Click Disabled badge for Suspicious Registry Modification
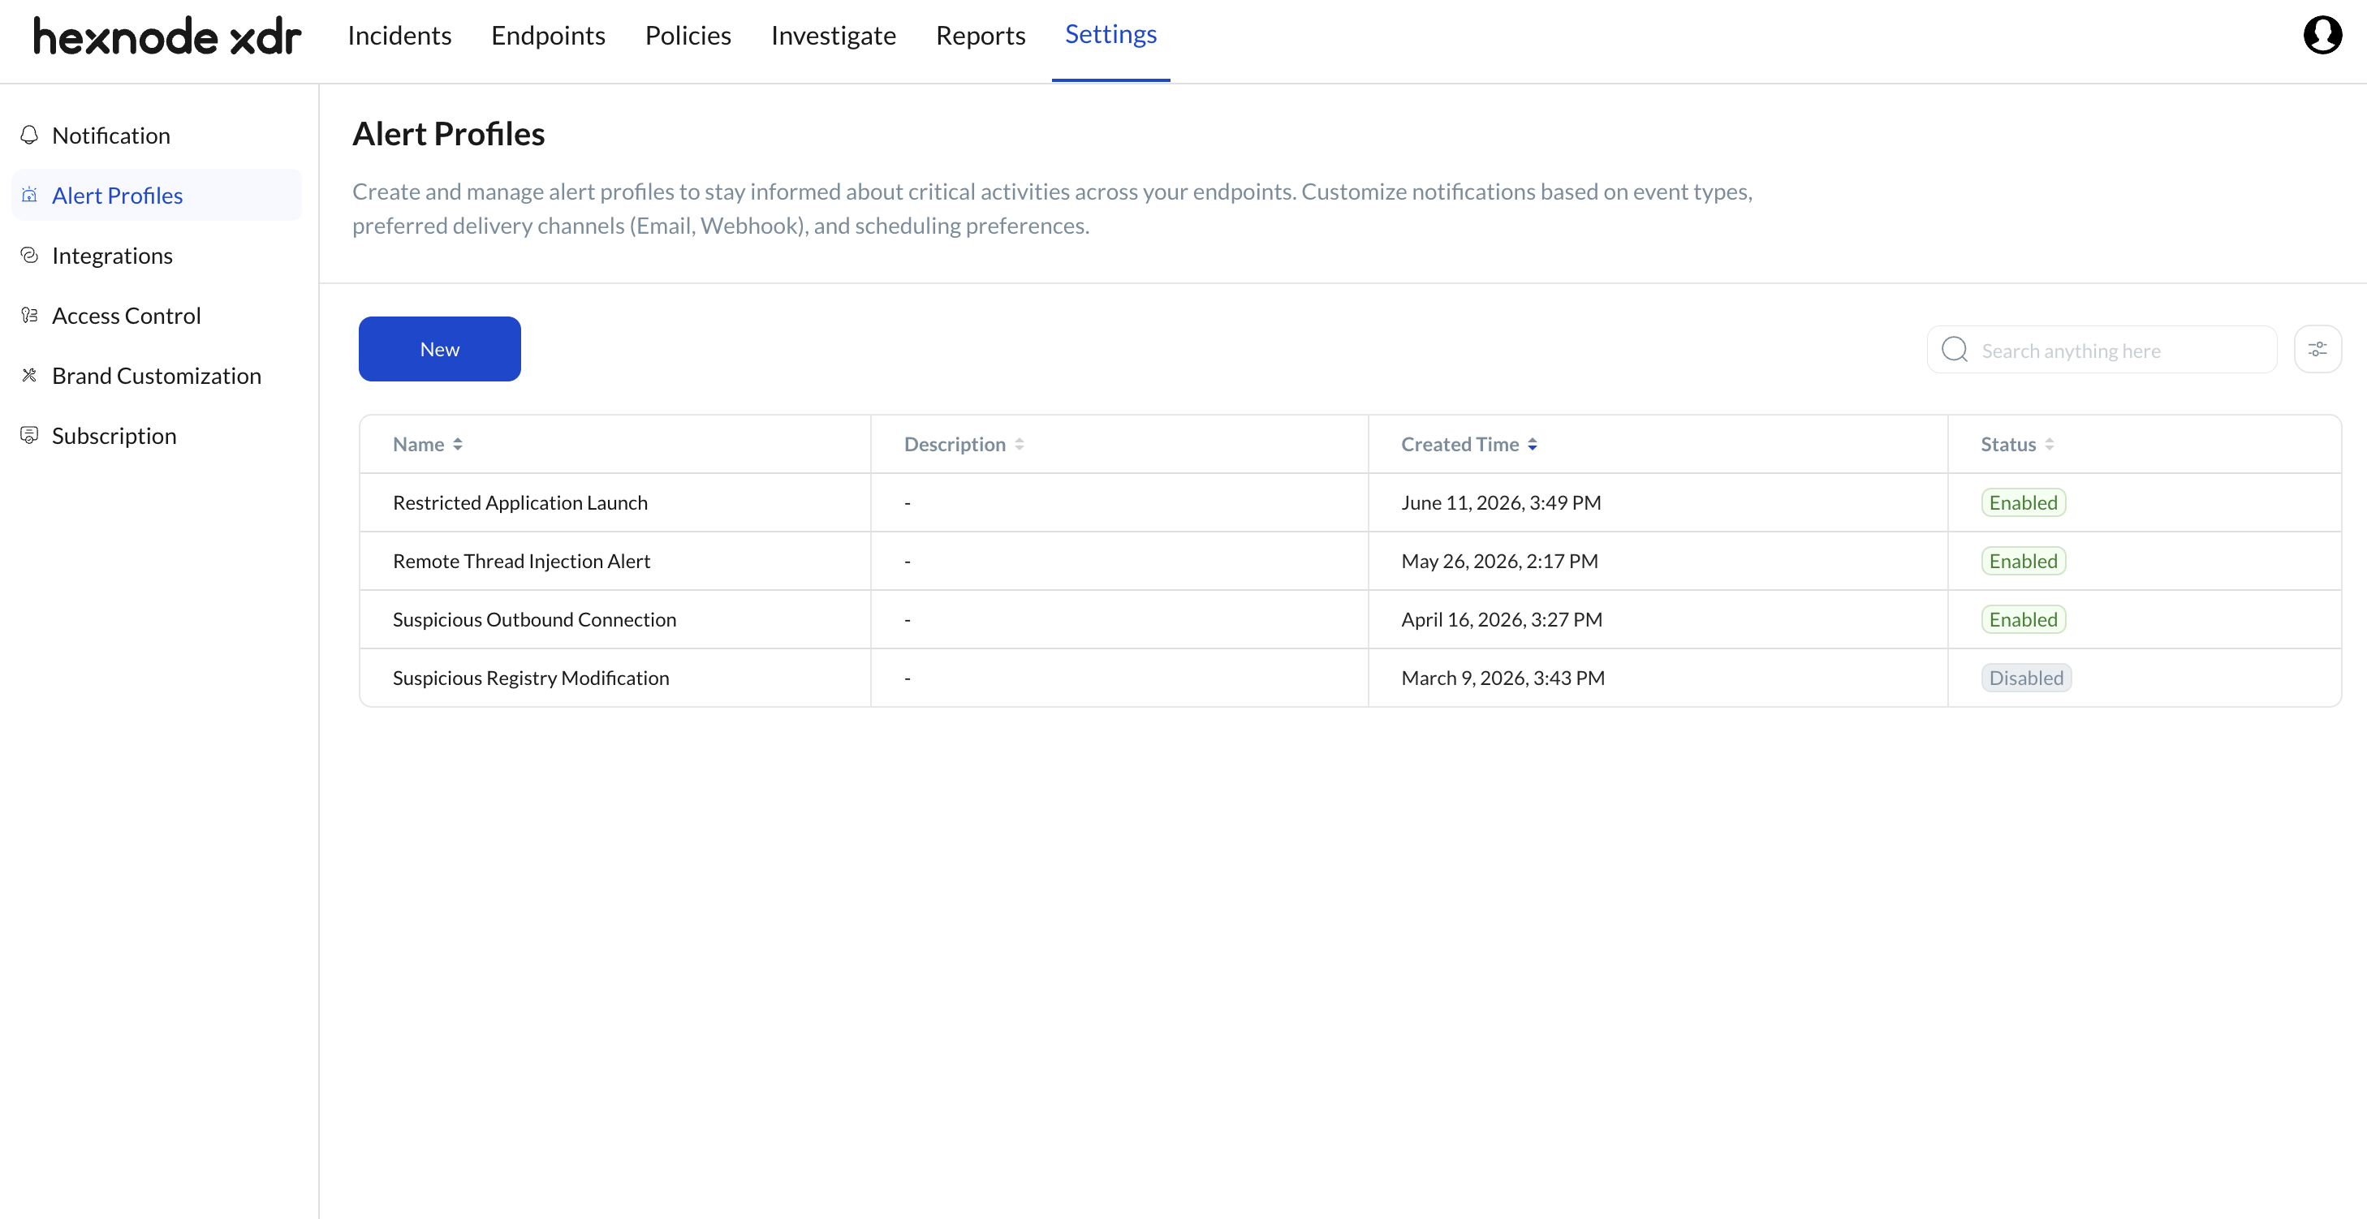This screenshot has width=2367, height=1219. (x=2026, y=678)
